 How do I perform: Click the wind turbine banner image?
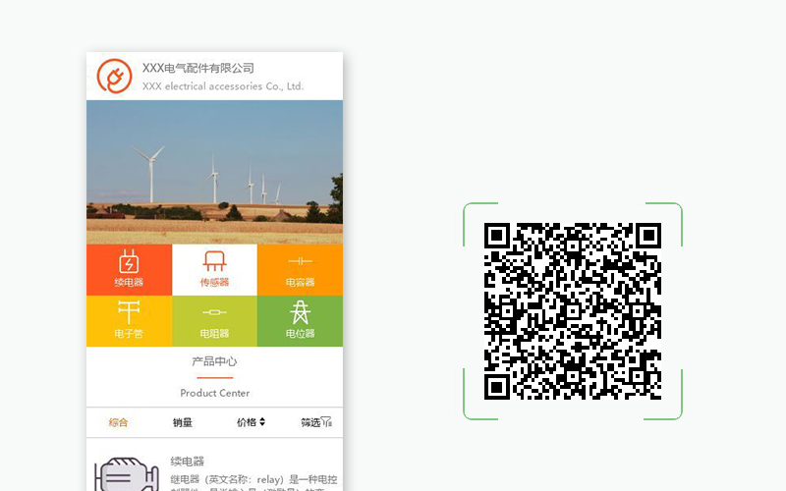[x=214, y=172]
